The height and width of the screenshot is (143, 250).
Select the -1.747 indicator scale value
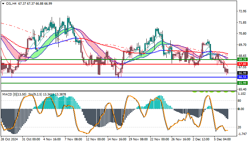point(242,134)
